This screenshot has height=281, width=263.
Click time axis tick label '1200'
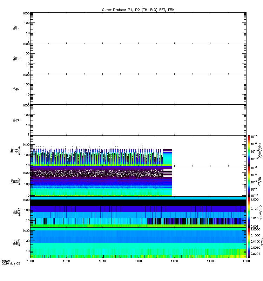click(x=246, y=261)
